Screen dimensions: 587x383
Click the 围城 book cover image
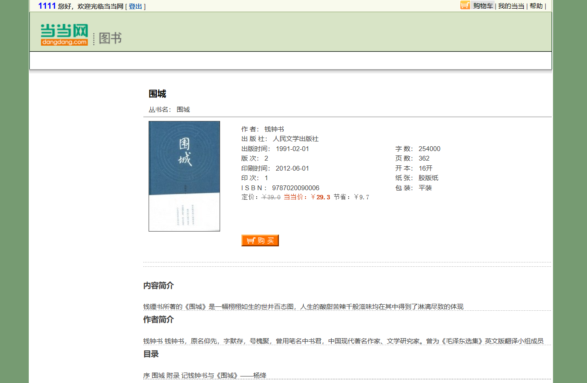click(x=184, y=176)
